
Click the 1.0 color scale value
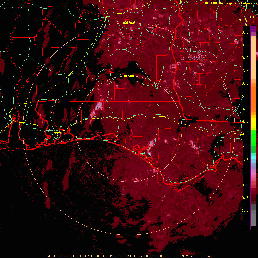(245, 172)
